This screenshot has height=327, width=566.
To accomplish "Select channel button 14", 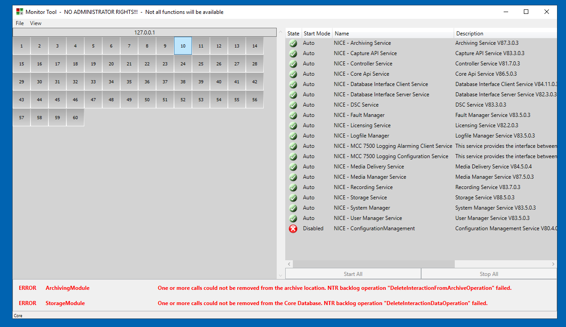I will (x=255, y=46).
